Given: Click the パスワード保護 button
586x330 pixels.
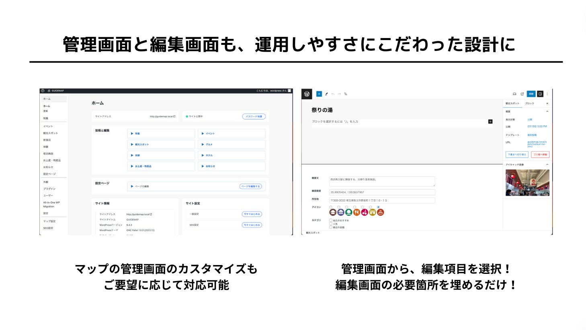Looking at the screenshot, I should point(254,116).
